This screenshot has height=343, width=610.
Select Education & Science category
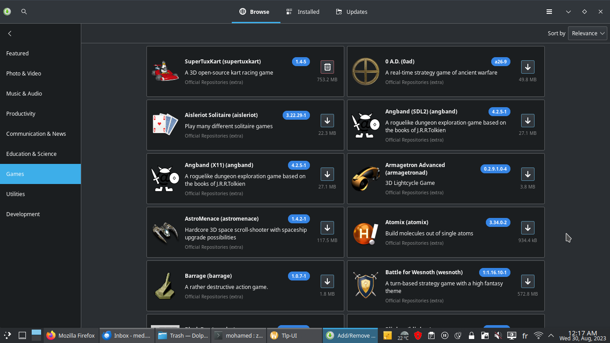coord(40,154)
